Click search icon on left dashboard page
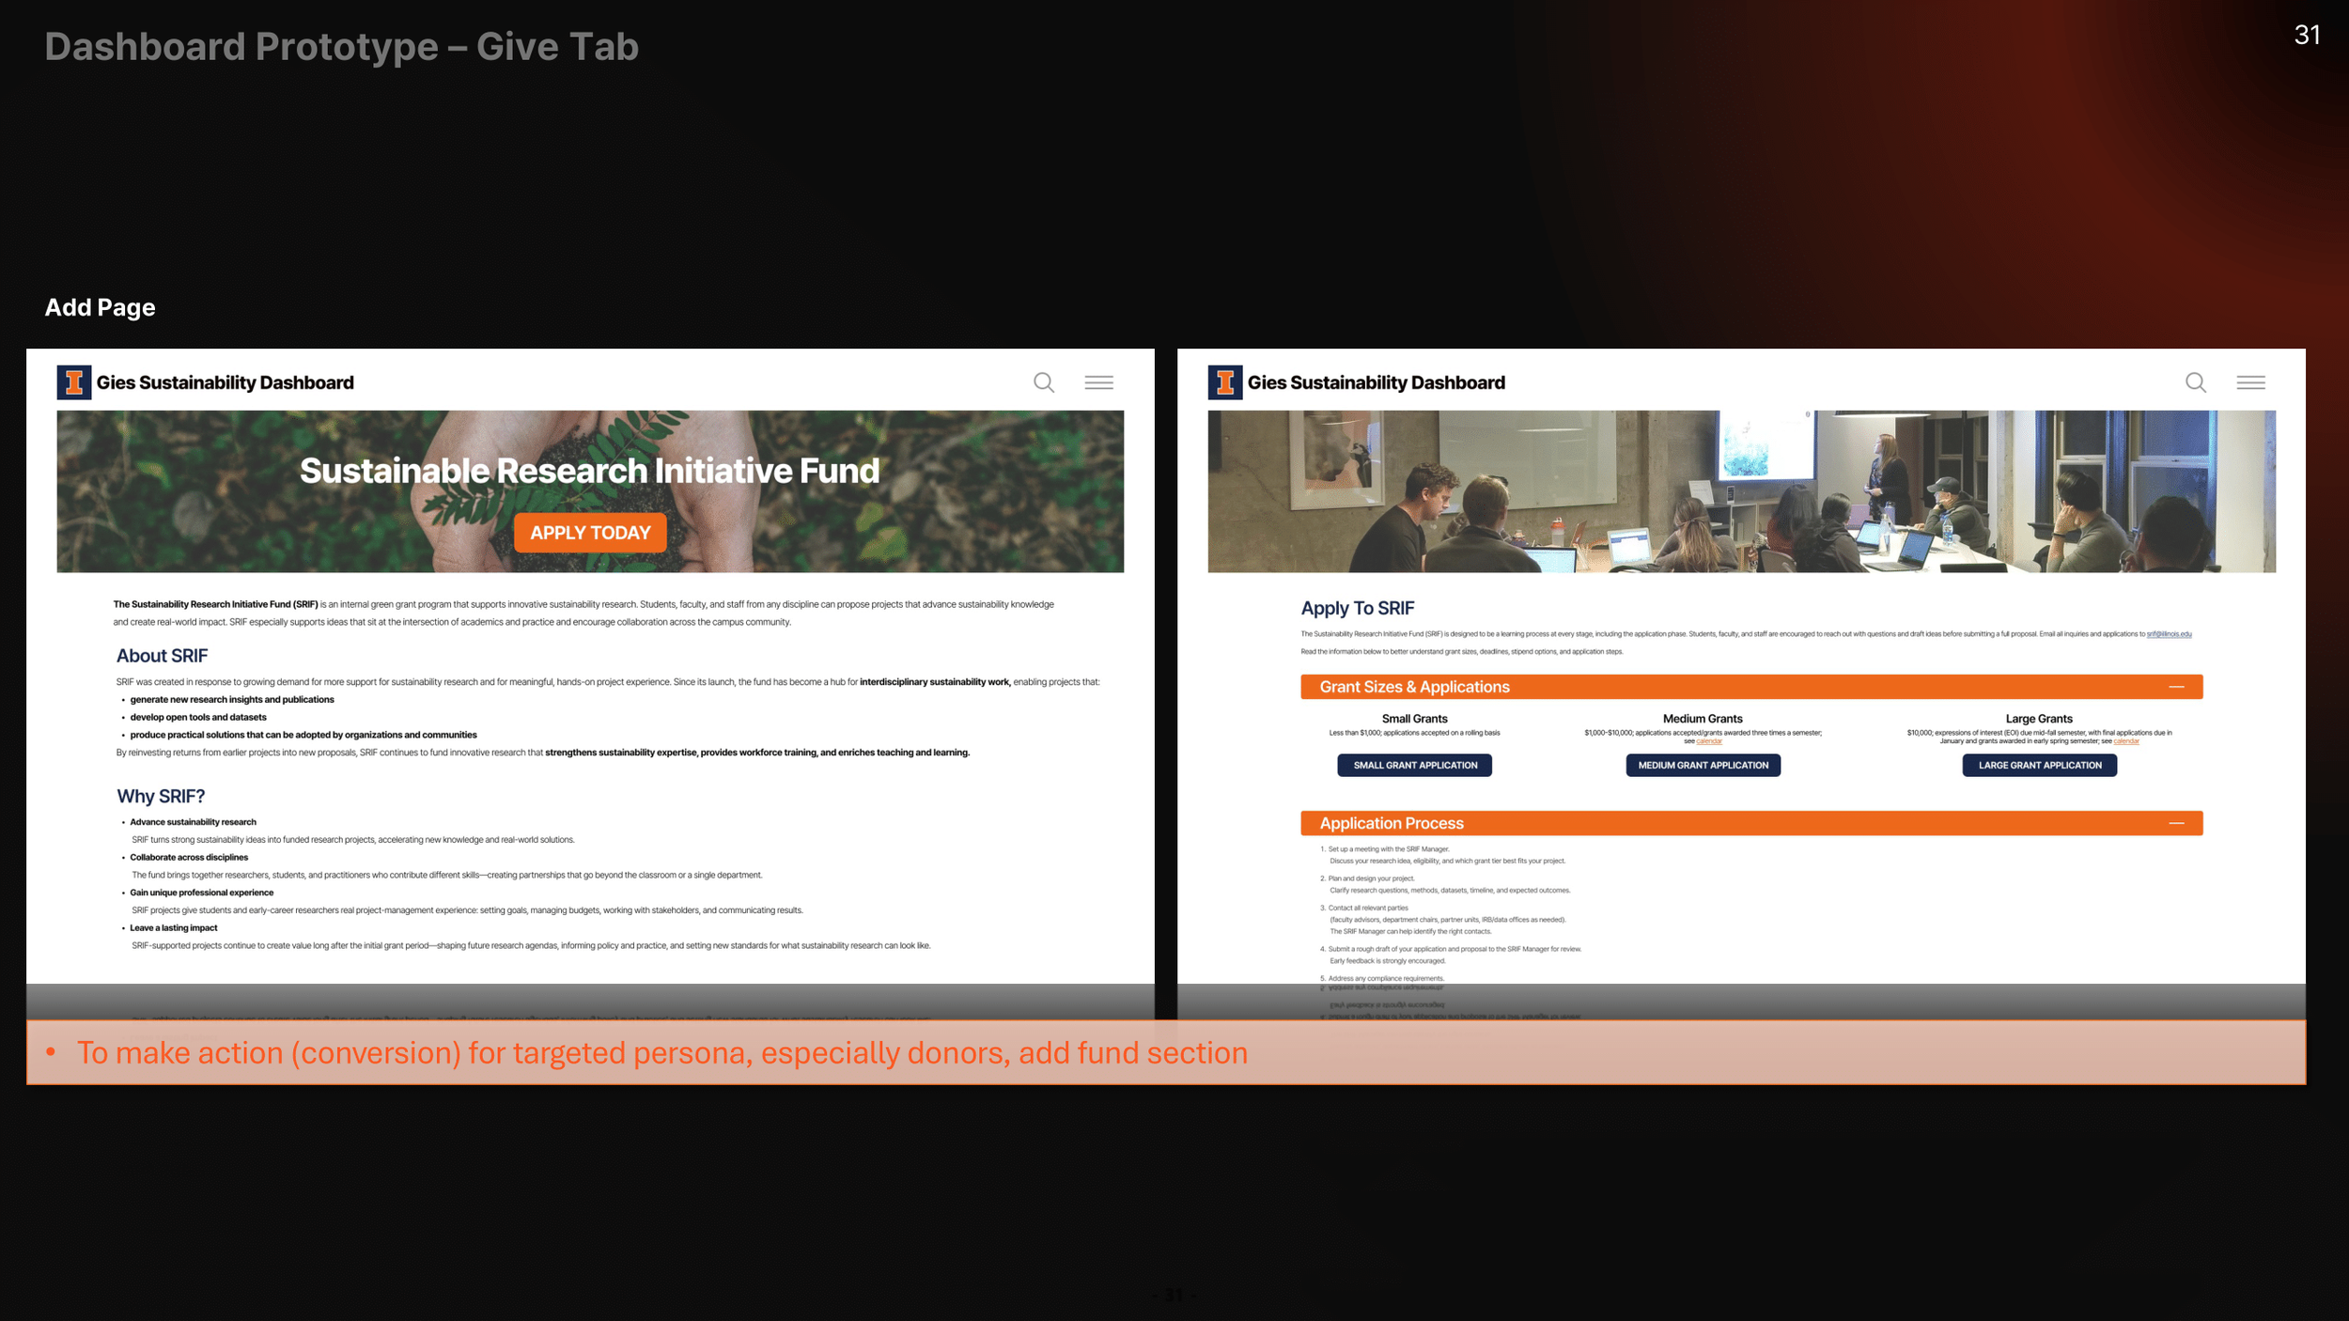The image size is (2349, 1321). pos(1044,382)
